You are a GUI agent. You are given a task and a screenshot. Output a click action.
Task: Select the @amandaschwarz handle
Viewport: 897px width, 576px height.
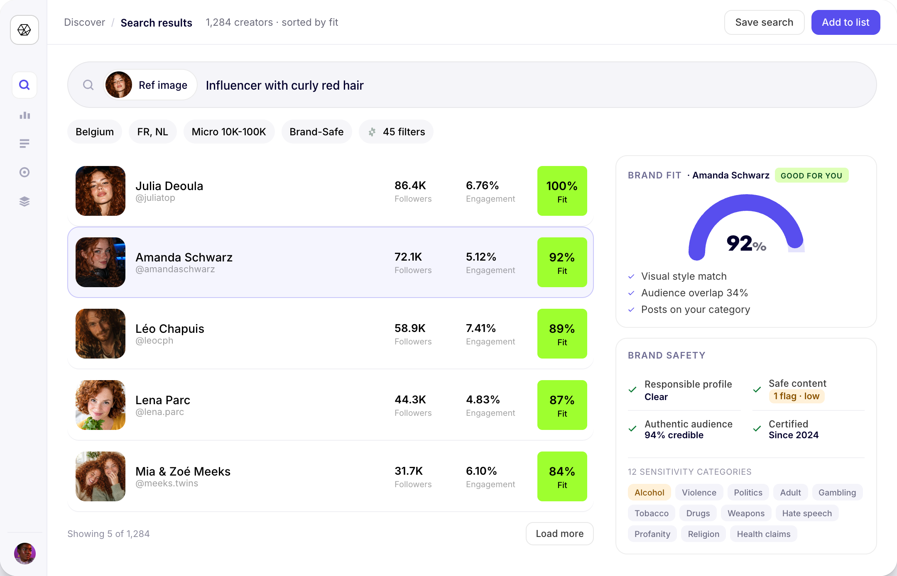[175, 269]
